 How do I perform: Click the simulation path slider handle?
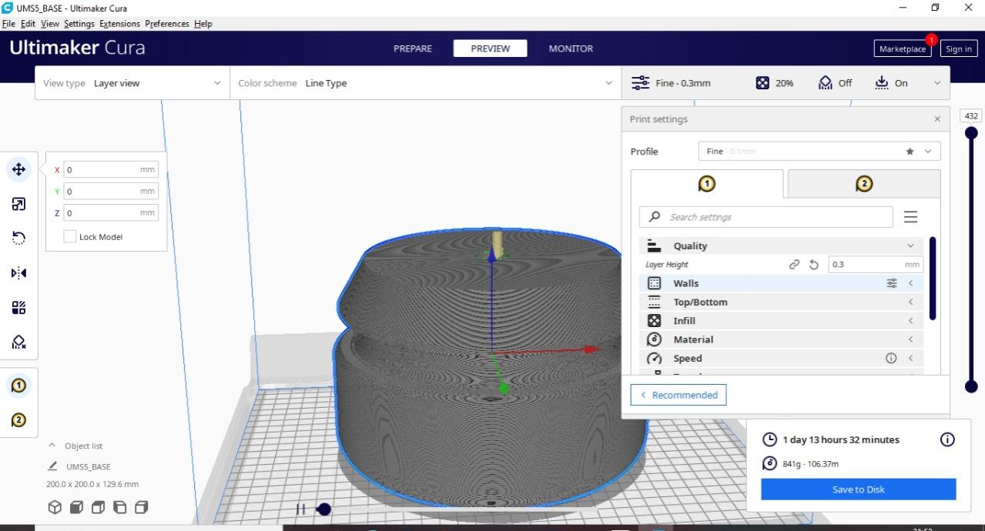(324, 509)
